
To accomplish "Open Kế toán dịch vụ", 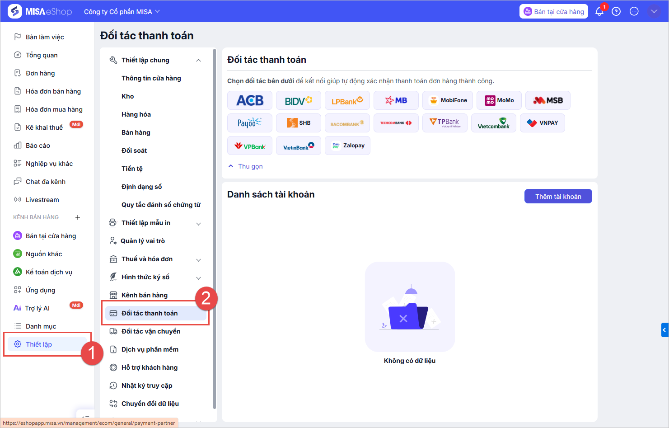I will pos(49,272).
